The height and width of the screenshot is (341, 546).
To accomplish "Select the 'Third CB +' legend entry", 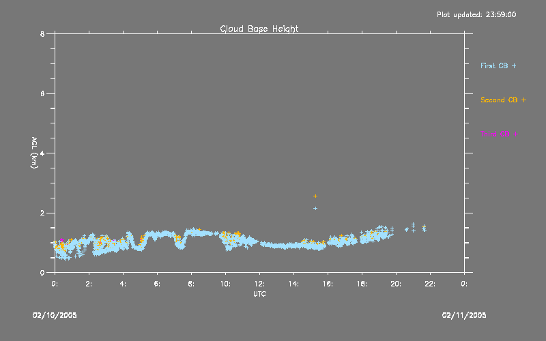I will (x=499, y=134).
